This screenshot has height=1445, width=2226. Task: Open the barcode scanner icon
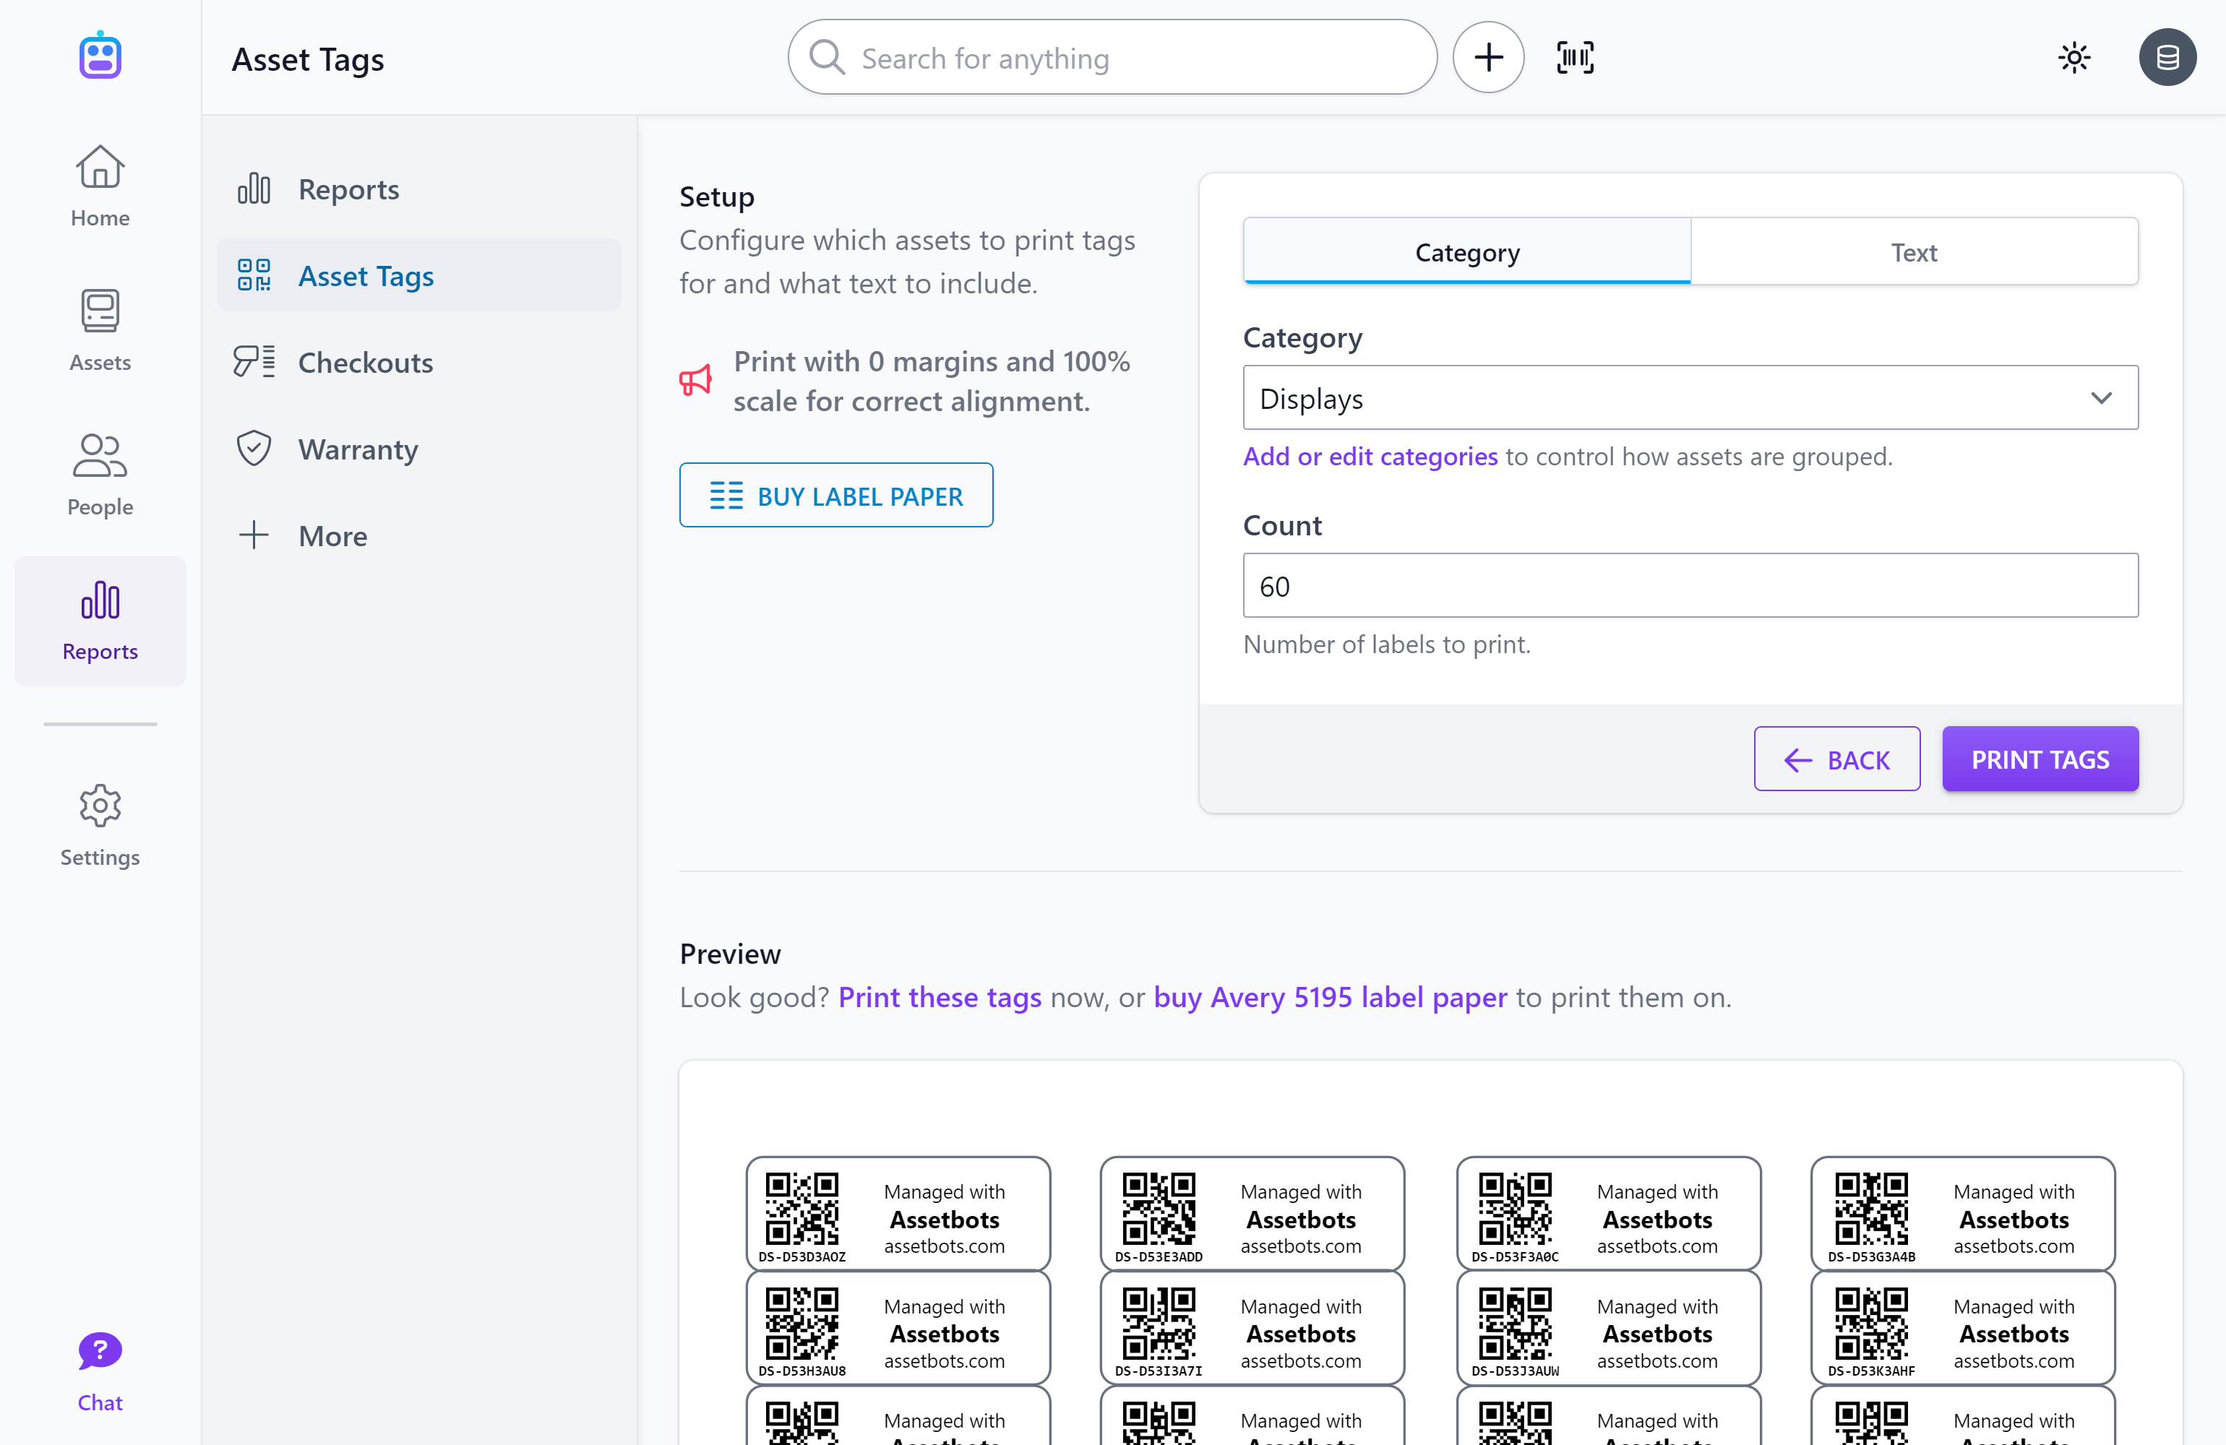point(1575,58)
